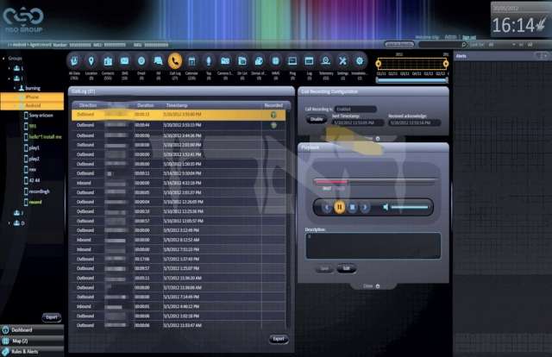This screenshot has width=552, height=357.
Task: Click inside the Description text box
Action: pyautogui.click(x=373, y=246)
